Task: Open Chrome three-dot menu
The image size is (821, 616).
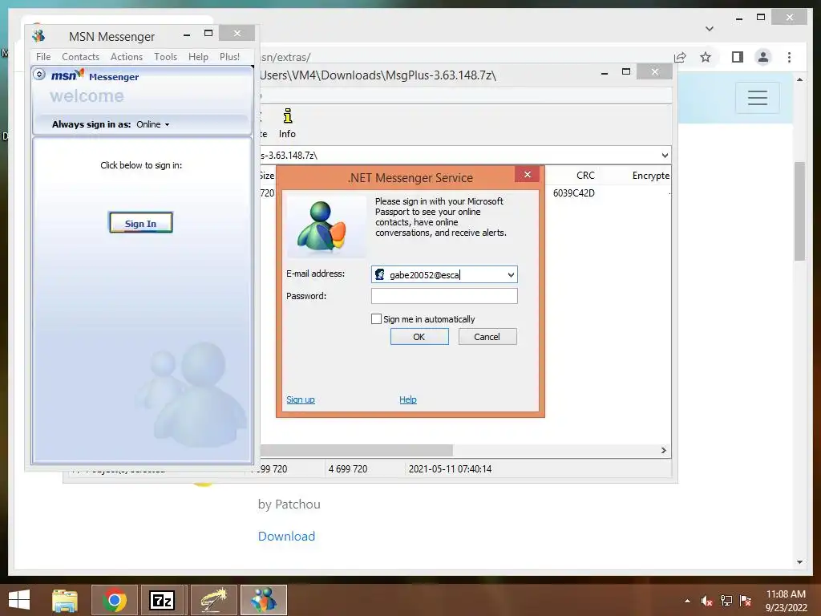Action: coord(789,57)
